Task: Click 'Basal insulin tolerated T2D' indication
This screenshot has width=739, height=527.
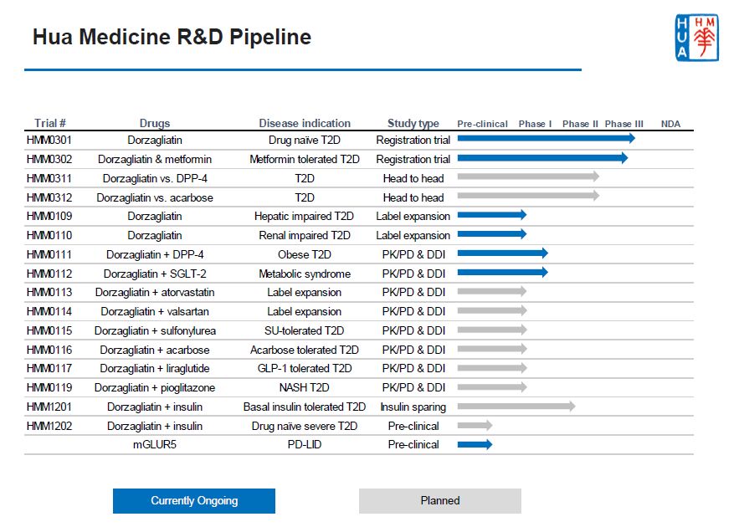Action: point(305,407)
